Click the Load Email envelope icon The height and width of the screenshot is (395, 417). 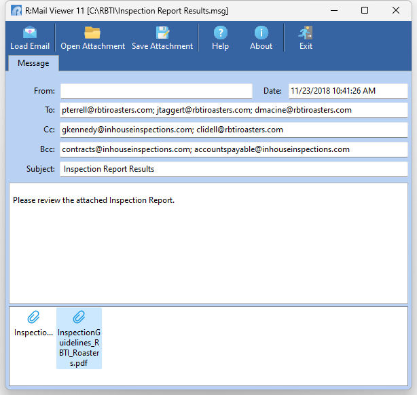click(x=30, y=33)
